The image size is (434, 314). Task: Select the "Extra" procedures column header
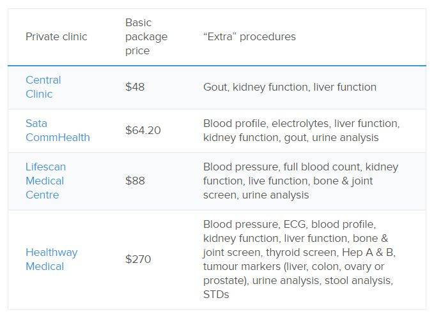[249, 36]
